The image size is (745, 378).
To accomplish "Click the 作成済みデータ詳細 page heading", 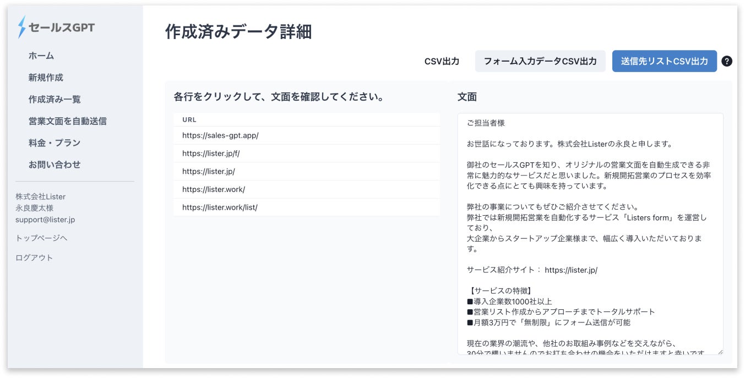I will point(238,32).
